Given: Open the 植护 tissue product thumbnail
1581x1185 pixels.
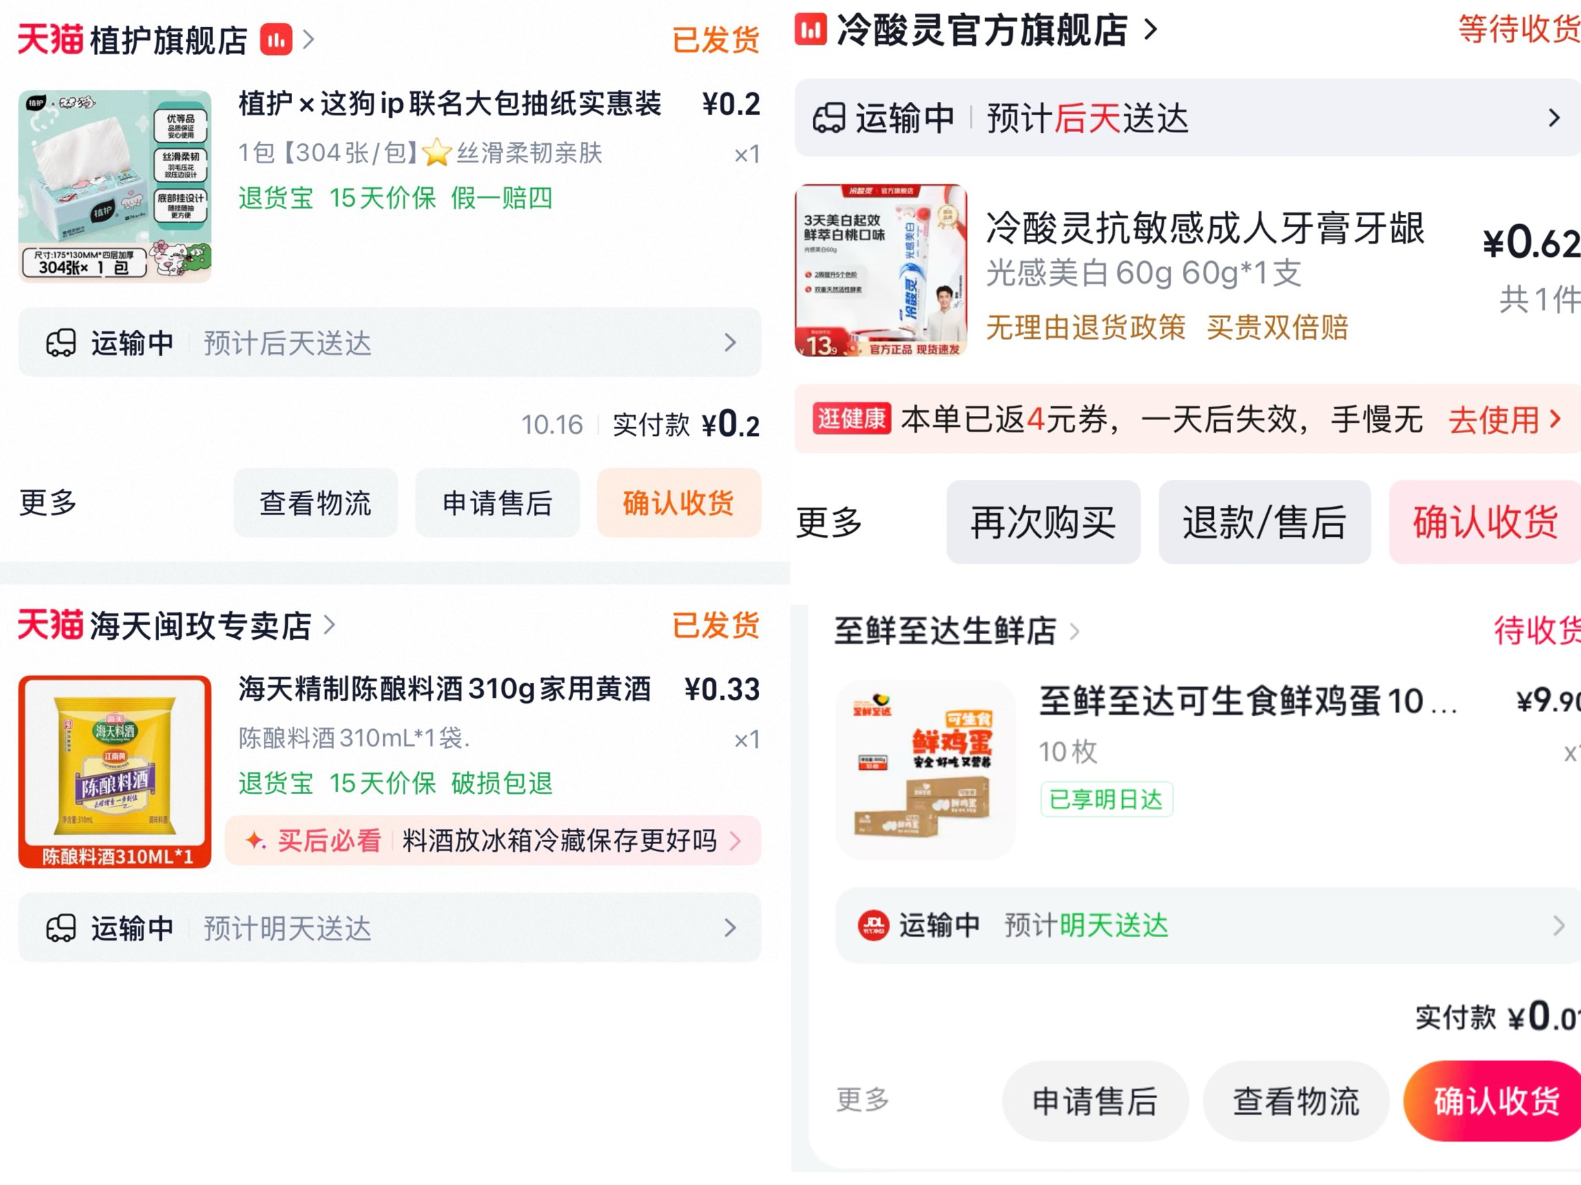Looking at the screenshot, I should point(115,187).
